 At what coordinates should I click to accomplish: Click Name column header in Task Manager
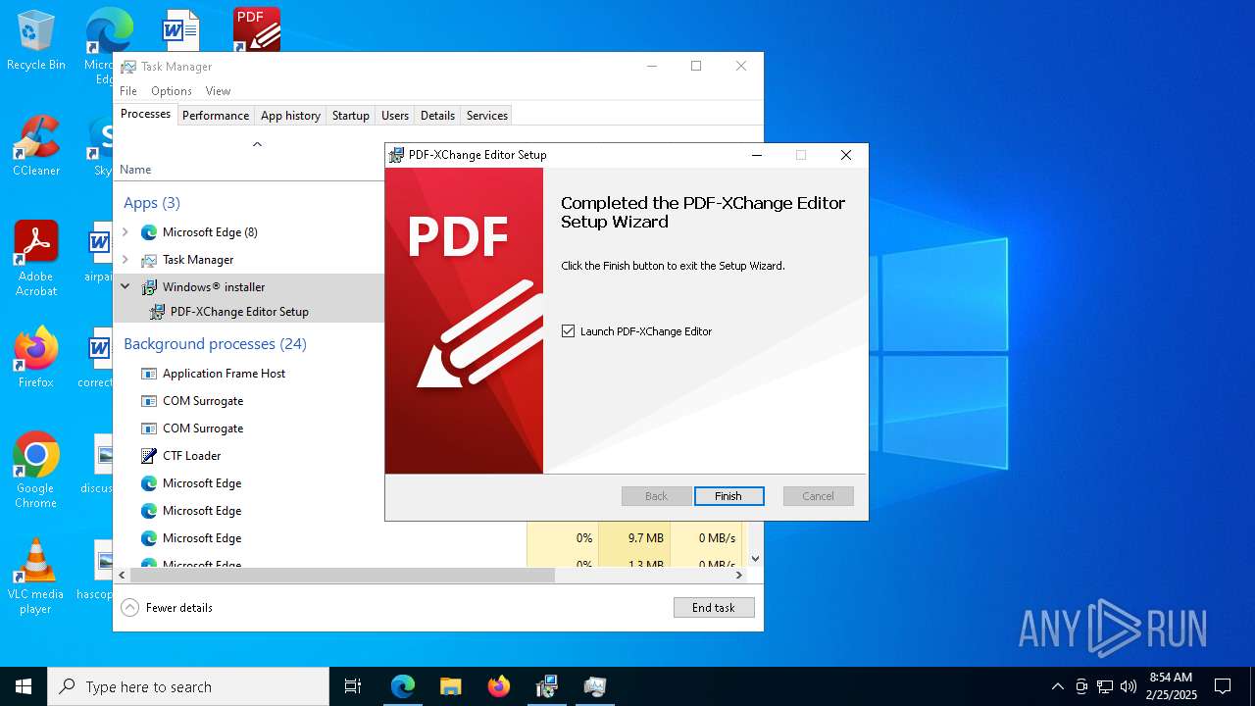click(135, 170)
